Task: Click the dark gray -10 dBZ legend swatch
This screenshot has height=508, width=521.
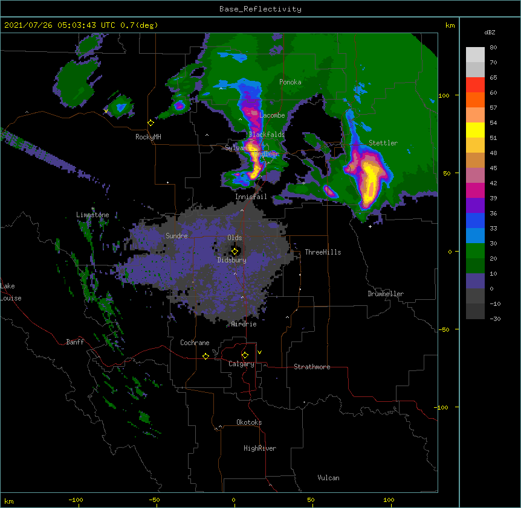Action: 475,311
